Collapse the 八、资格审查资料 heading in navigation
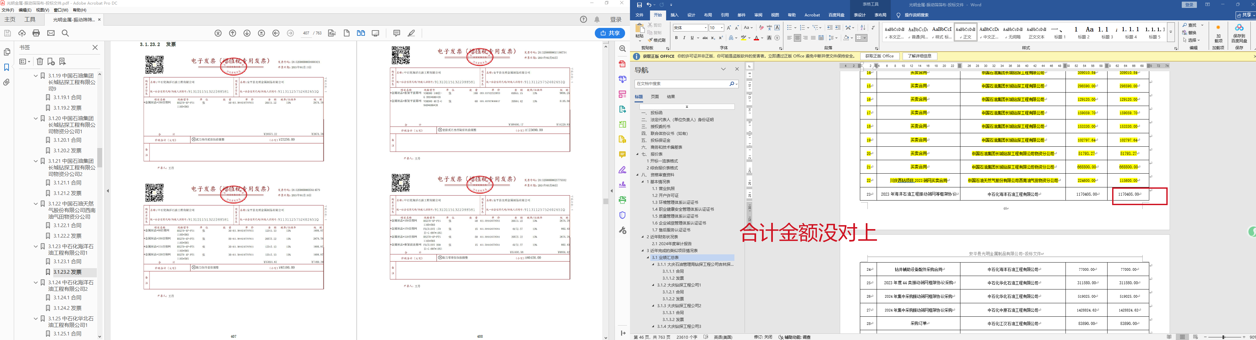 (637, 175)
